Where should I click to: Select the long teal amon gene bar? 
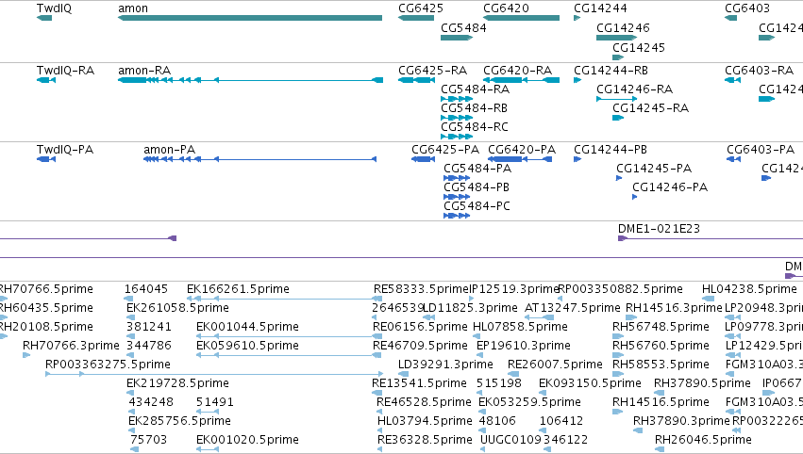[x=250, y=18]
